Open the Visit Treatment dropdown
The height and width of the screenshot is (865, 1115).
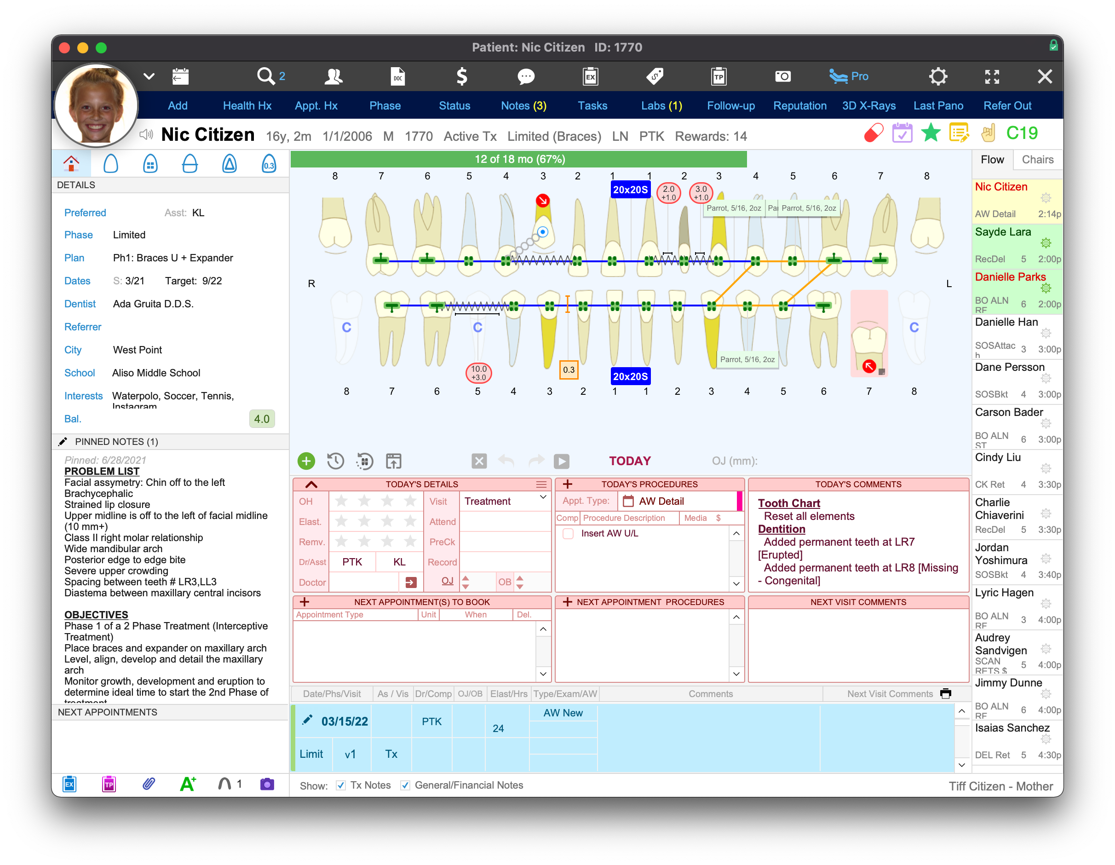pyautogui.click(x=543, y=497)
